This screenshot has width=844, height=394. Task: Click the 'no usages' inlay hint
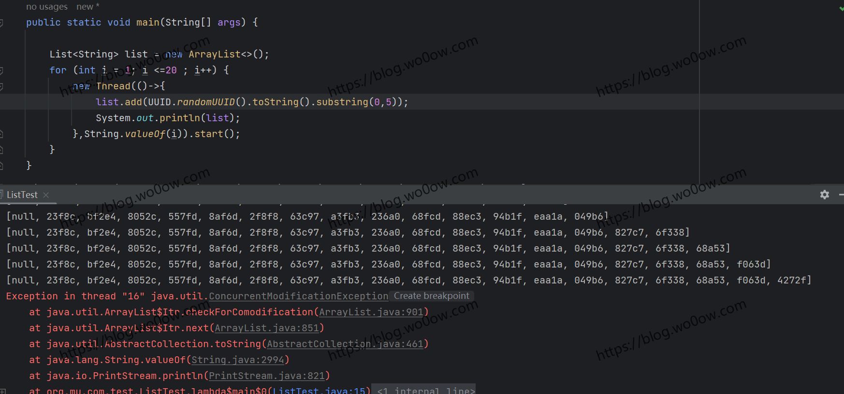click(x=46, y=7)
